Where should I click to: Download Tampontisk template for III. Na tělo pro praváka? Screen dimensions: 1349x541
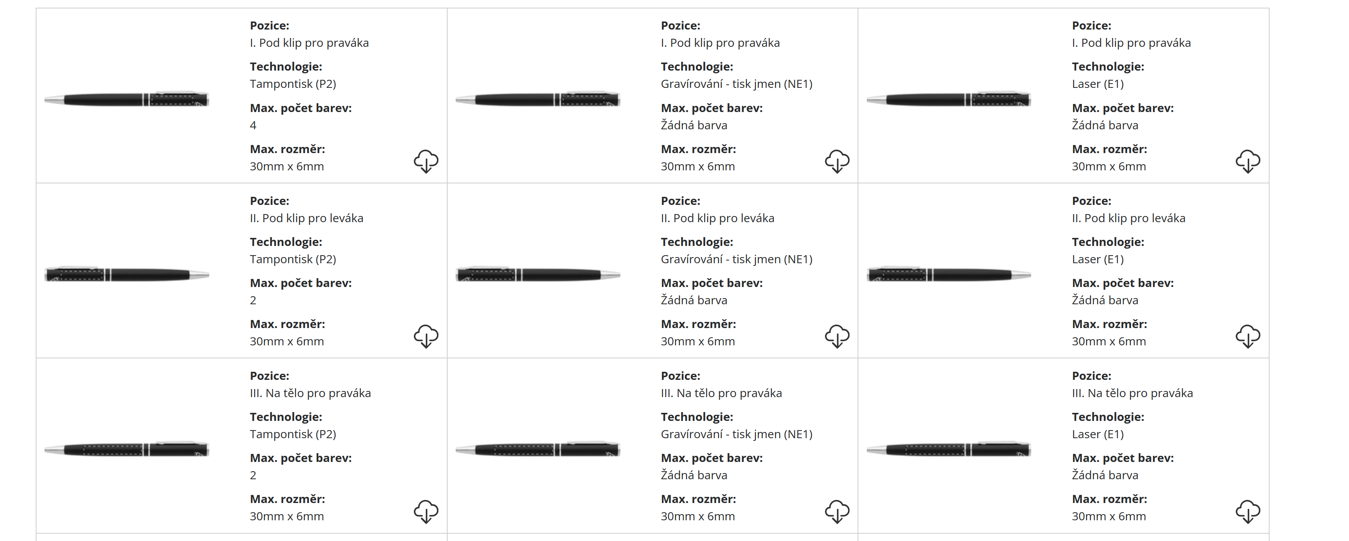[x=426, y=511]
